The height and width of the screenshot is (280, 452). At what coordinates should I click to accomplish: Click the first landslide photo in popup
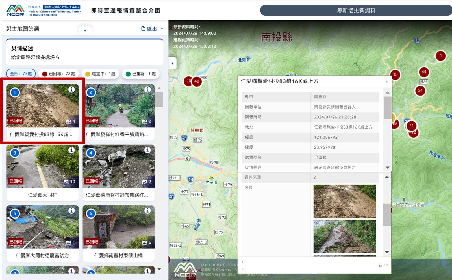coord(344,201)
